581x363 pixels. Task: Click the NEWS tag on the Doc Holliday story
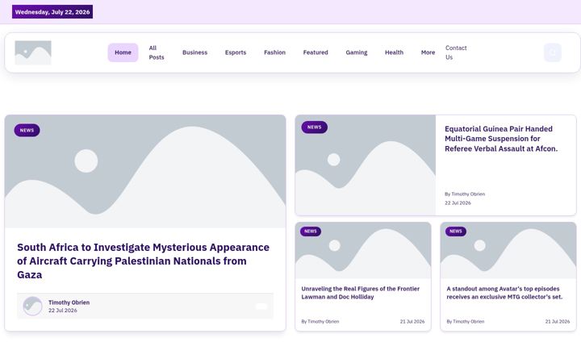[311, 232]
